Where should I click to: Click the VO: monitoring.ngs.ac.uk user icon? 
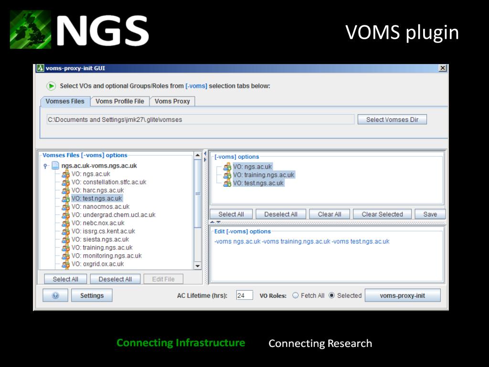tap(65, 256)
